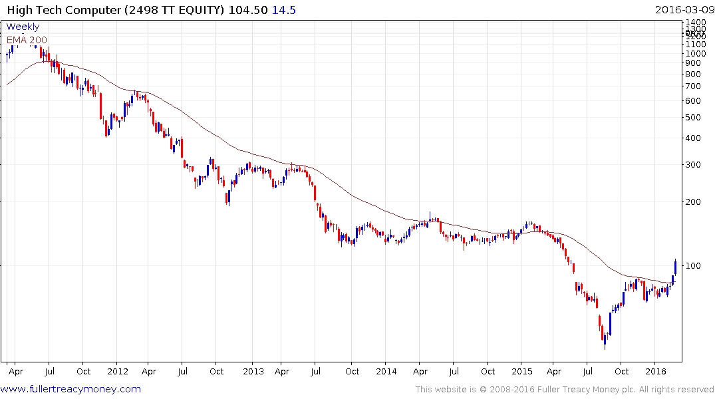Click the 2015 year label on time axis
Image resolution: width=715 pixels, height=399 pixels.
coord(521,372)
